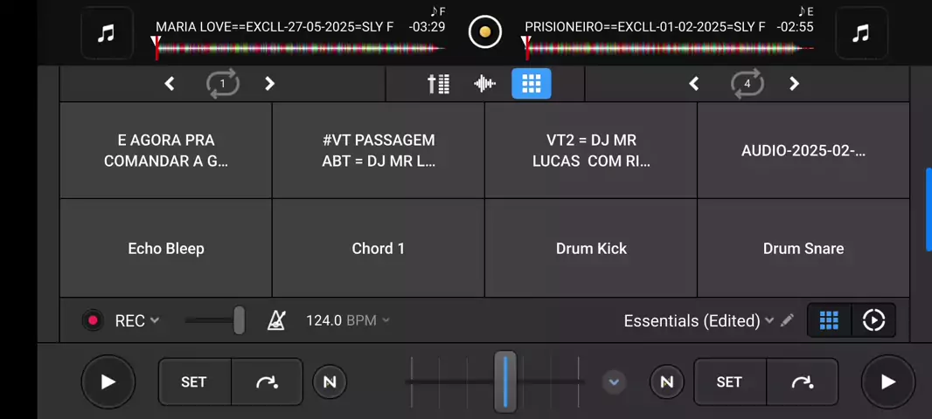Increase right deck loop length arrow
This screenshot has width=932, height=419.
click(794, 84)
